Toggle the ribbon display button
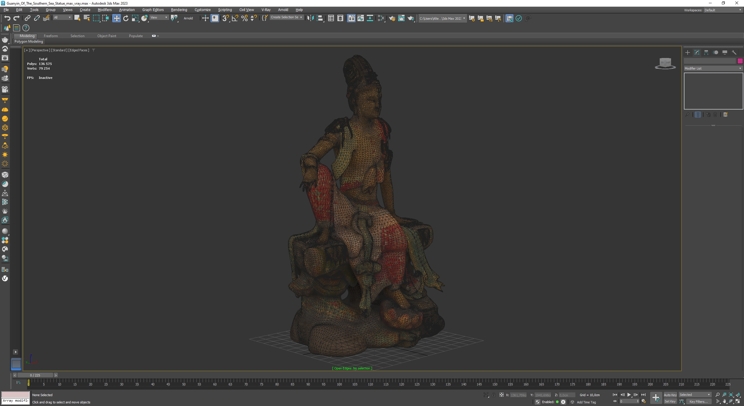 point(351,18)
